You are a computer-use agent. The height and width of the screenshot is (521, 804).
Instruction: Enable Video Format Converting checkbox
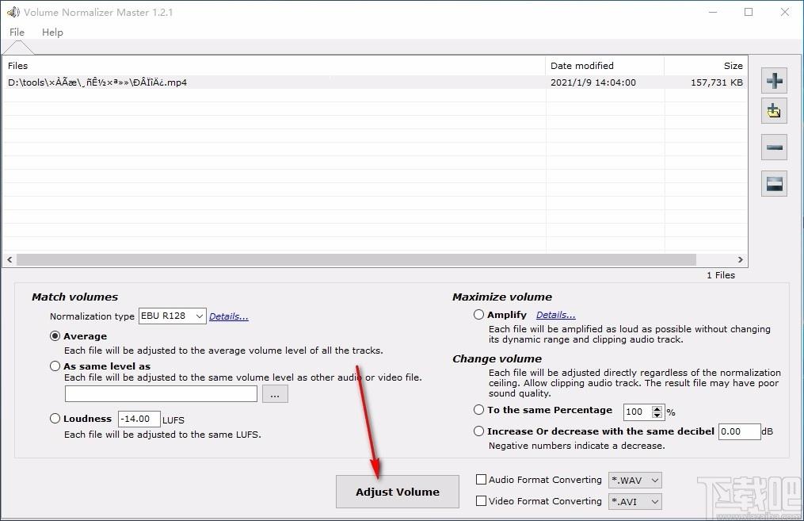[481, 500]
